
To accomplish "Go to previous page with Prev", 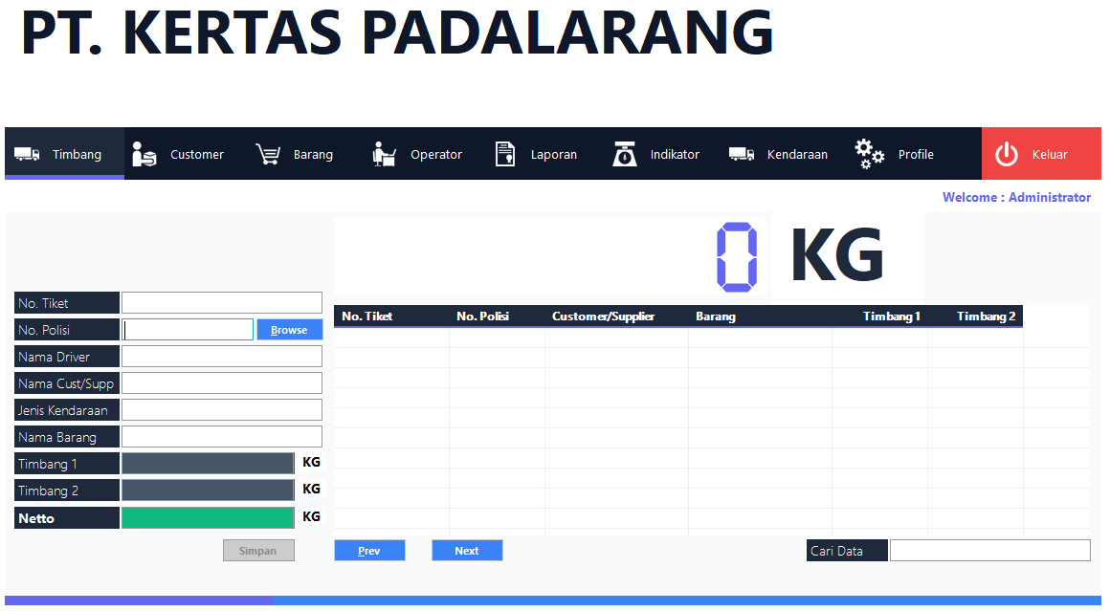I will (x=369, y=550).
